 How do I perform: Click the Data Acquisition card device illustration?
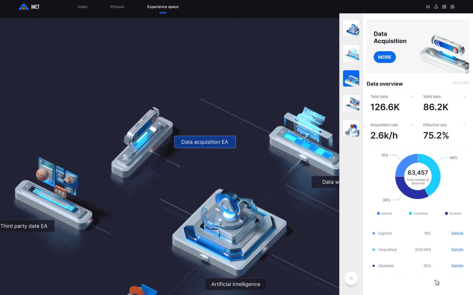click(x=445, y=54)
